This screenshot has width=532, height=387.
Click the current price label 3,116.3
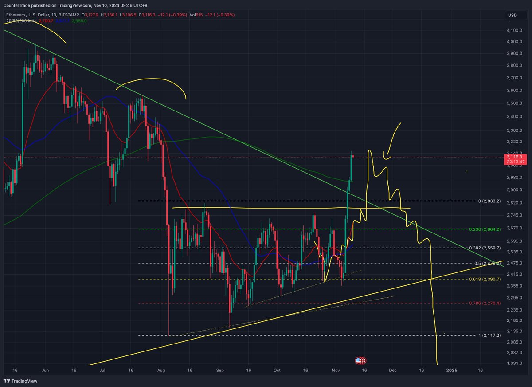pyautogui.click(x=514, y=157)
